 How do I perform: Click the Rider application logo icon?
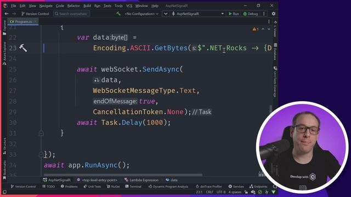pos(5,5)
